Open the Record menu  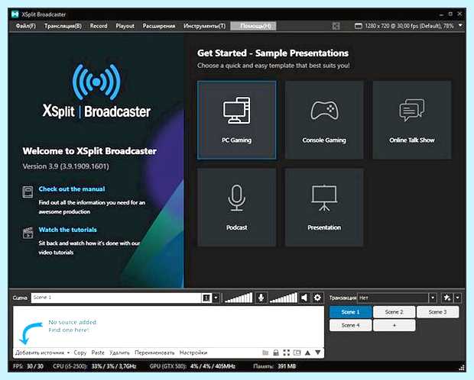[x=99, y=26]
